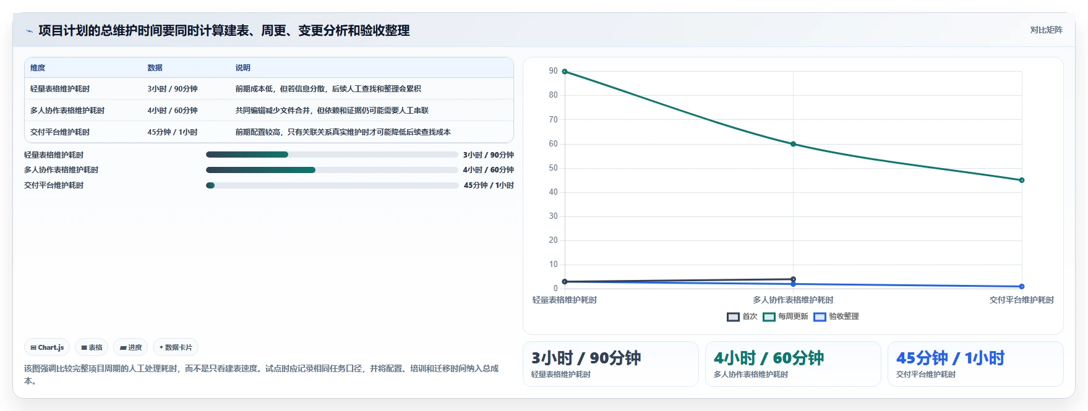Select the 维度 column header
Image resolution: width=1088 pixels, height=411 pixels.
pos(38,68)
